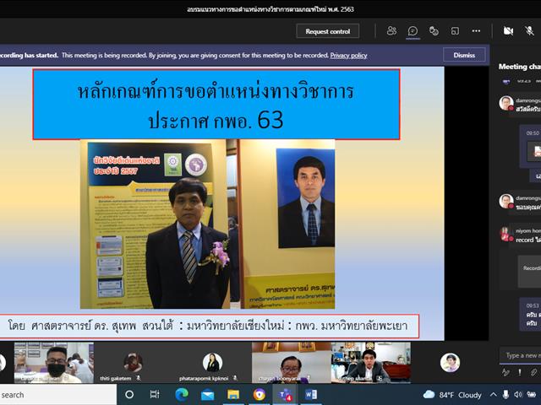This screenshot has height=405, width=541.
Task: Open Microsoft Word from taskbar
Action: (311, 394)
